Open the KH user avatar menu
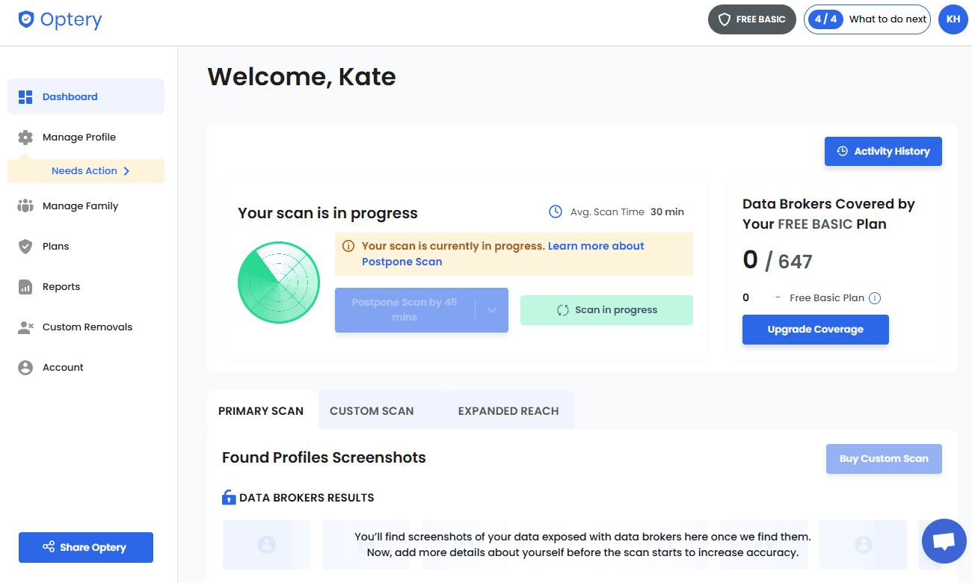Screen dimensions: 972x583 point(953,19)
